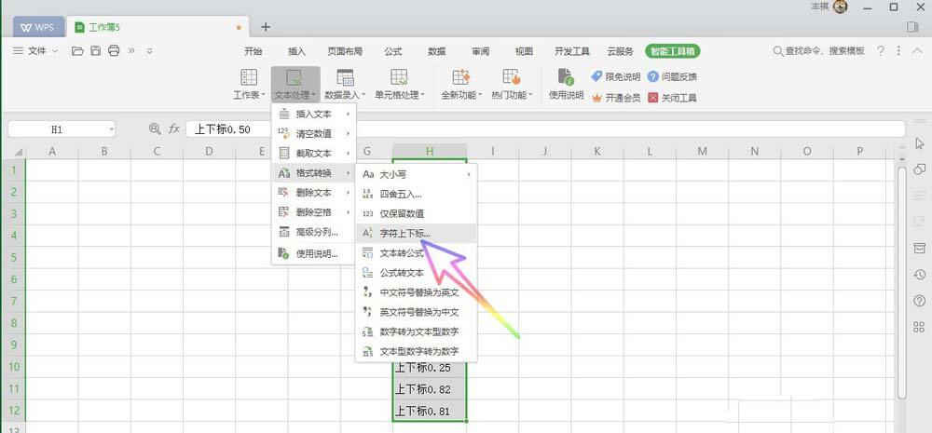932x433 pixels.
Task: Click the 限免说明 link
Action: 622,76
